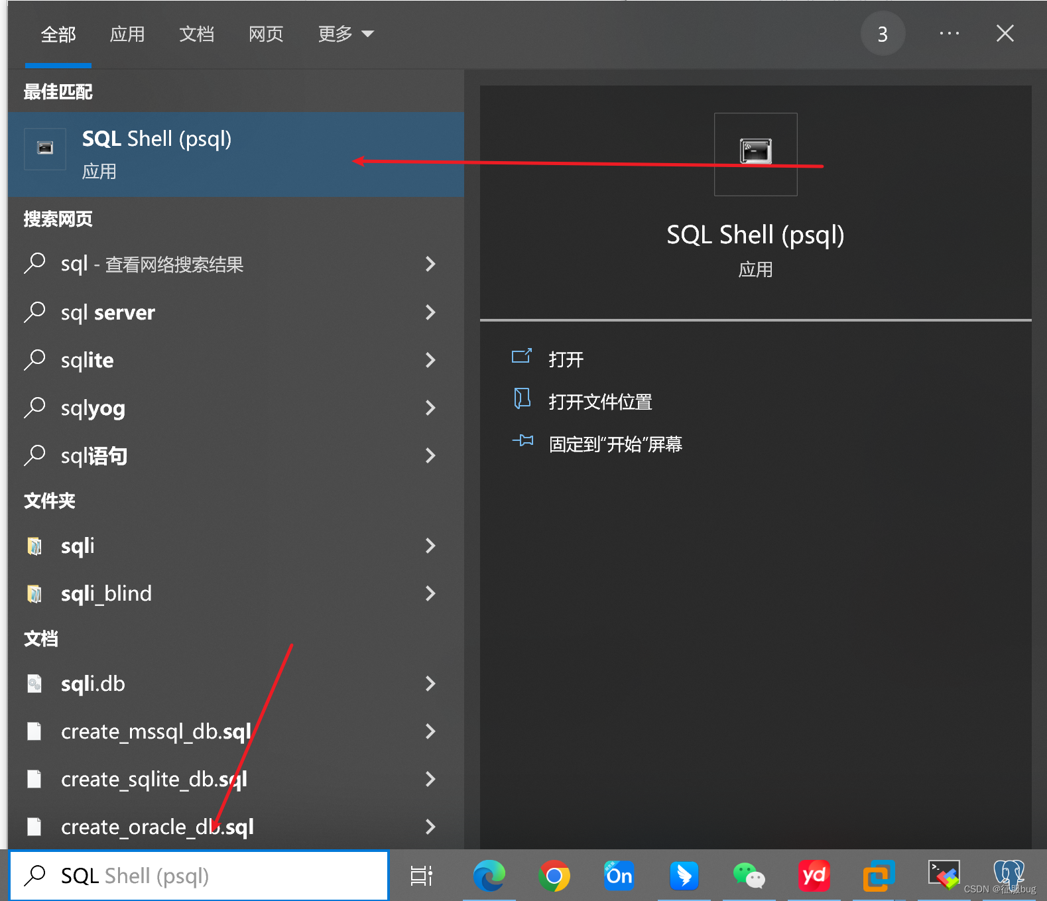The image size is (1047, 901).
Task: Expand the sql语句 suggestion arrow
Action: [430, 455]
